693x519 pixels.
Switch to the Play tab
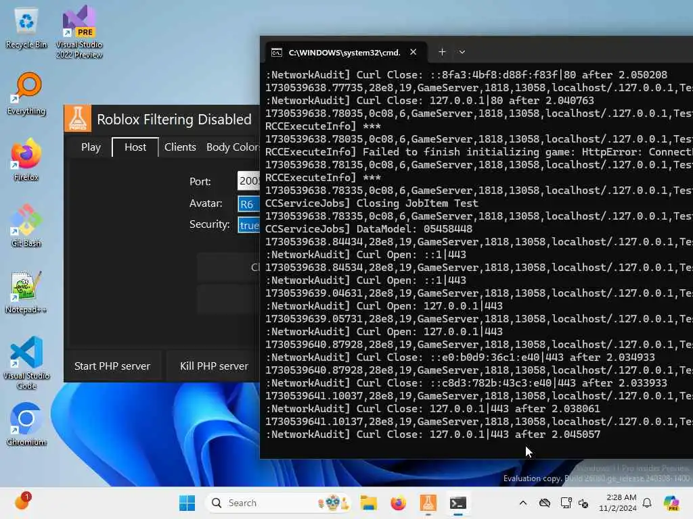(91, 147)
